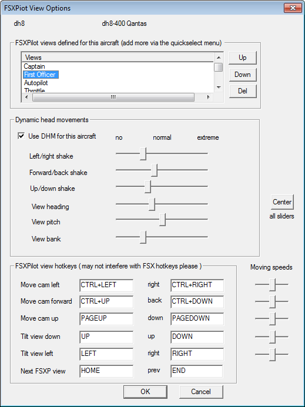Click moving speed slider for tilt down/up
Viewport: 305px width, 407px height.
click(272, 337)
